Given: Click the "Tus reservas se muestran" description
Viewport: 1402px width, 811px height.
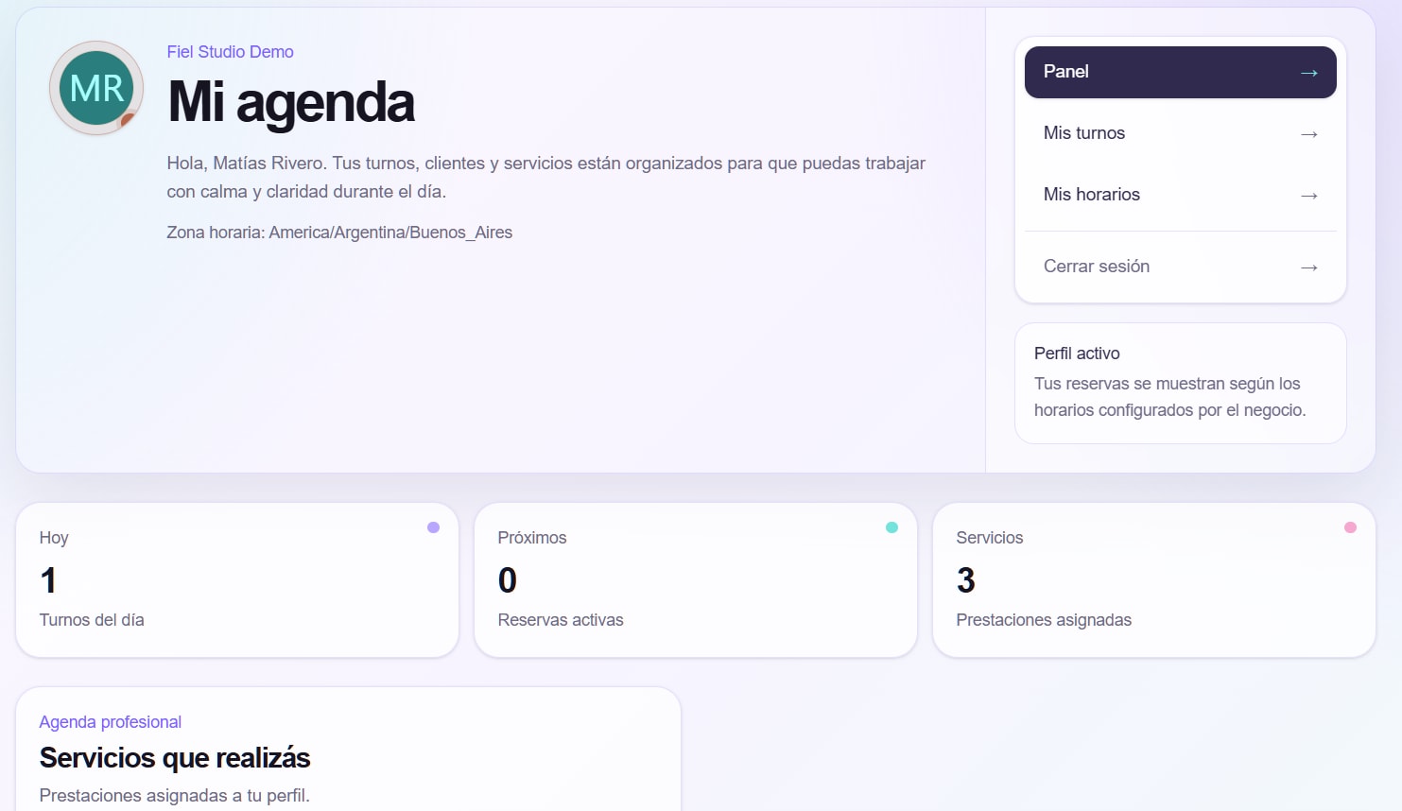Looking at the screenshot, I should 1170,397.
